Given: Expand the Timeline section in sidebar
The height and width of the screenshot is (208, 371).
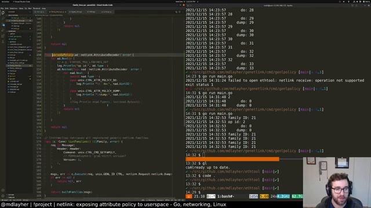Looking at the screenshot, I should (11, 197).
